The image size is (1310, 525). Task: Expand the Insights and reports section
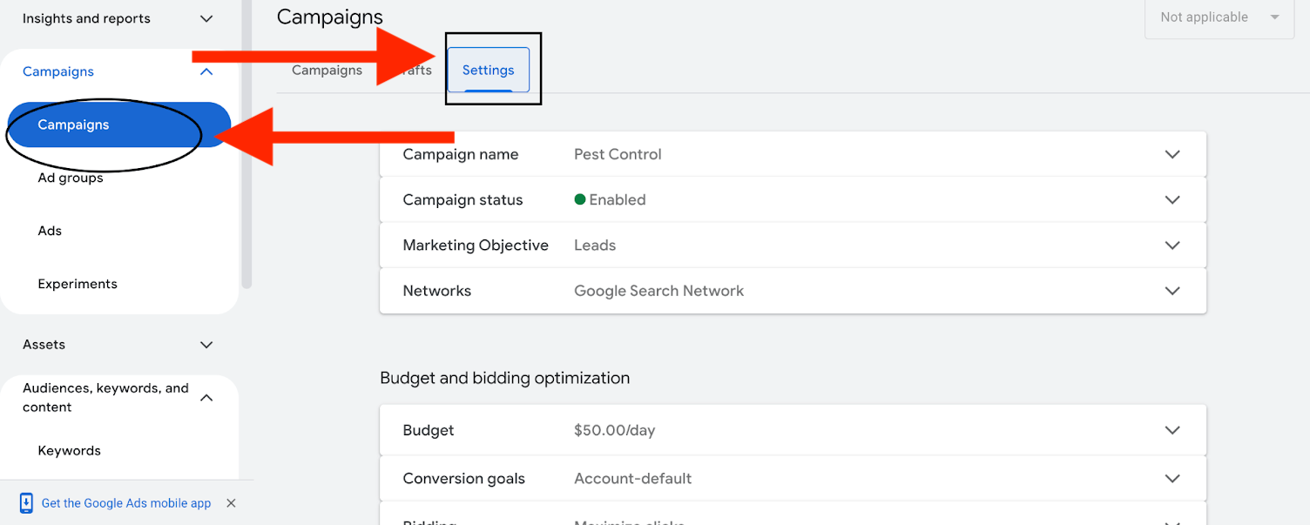click(206, 18)
